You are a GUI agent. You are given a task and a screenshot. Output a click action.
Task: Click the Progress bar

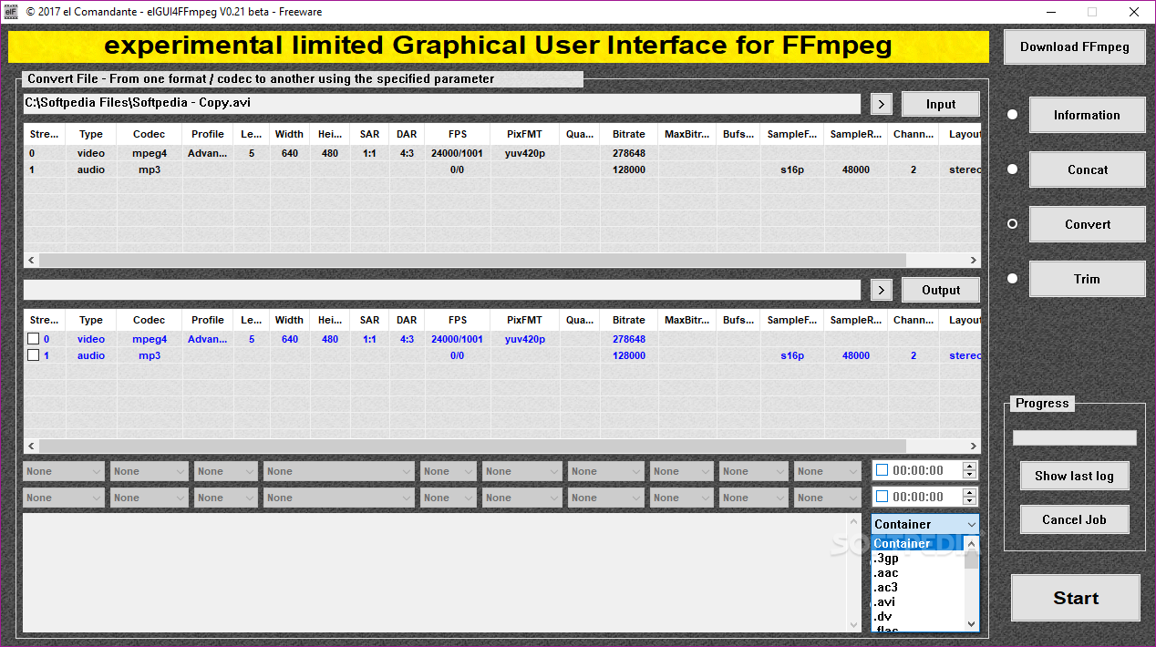(x=1075, y=438)
